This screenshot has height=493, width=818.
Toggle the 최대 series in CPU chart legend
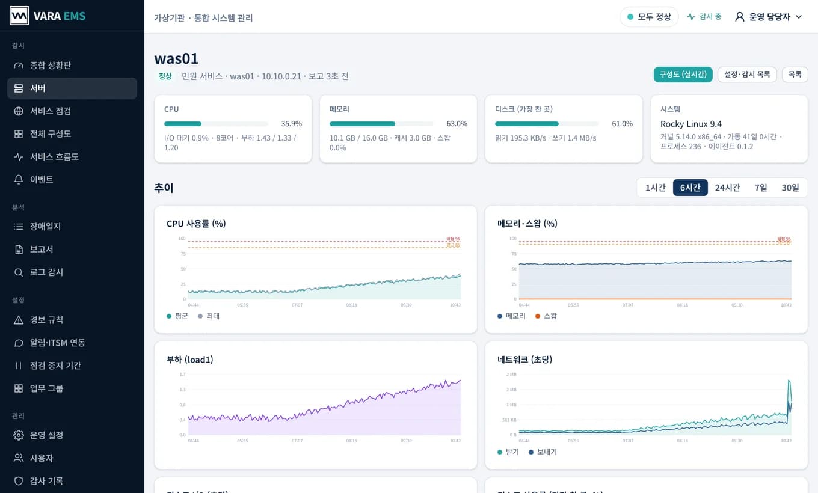[x=209, y=316]
